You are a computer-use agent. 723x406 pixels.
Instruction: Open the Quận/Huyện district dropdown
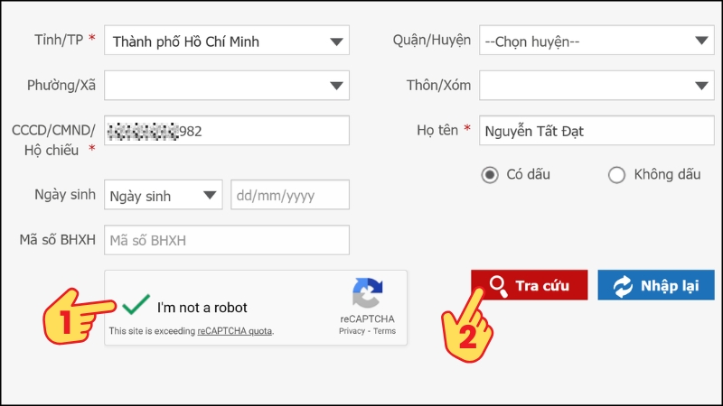click(596, 41)
